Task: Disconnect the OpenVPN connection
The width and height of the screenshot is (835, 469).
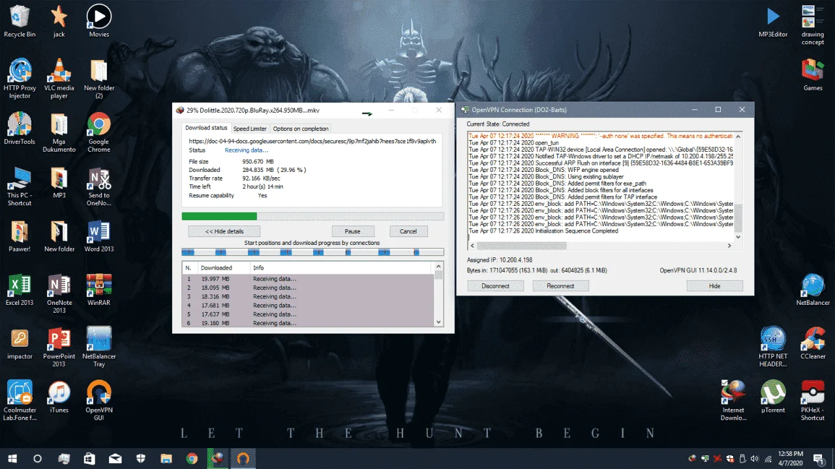Action: [x=496, y=286]
